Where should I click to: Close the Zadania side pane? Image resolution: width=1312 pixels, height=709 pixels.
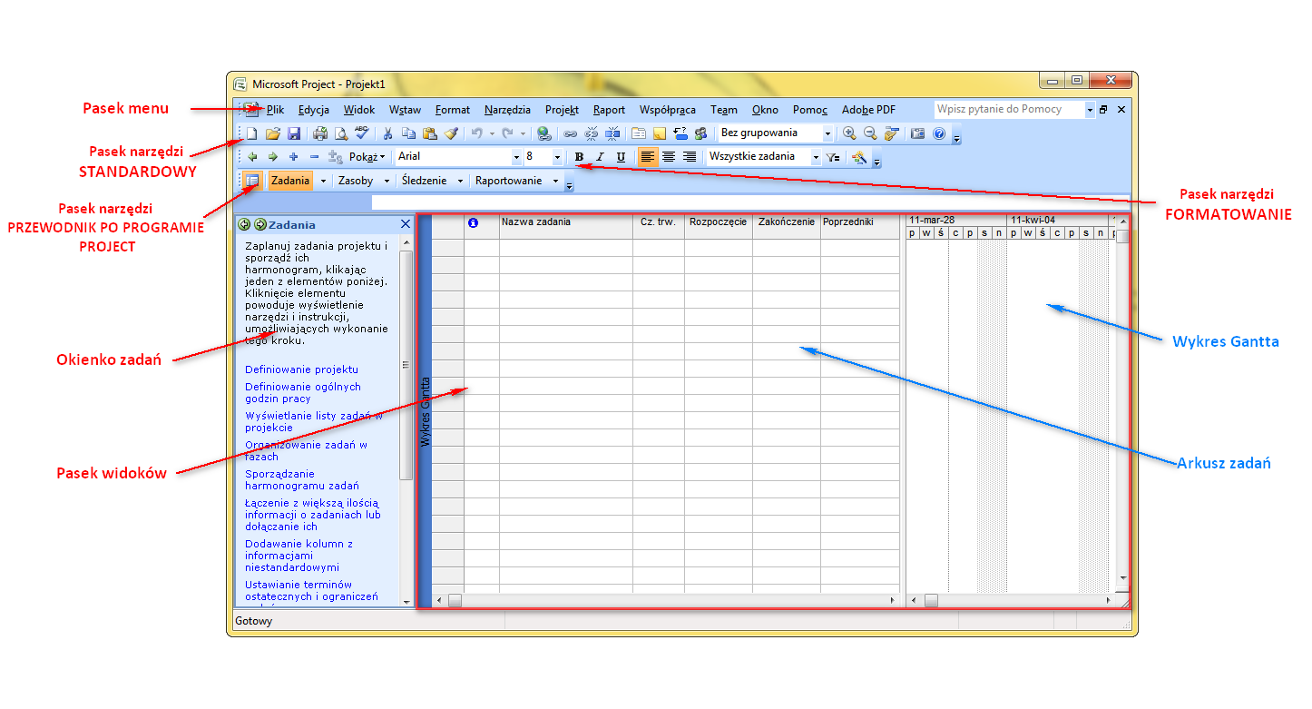(x=406, y=224)
